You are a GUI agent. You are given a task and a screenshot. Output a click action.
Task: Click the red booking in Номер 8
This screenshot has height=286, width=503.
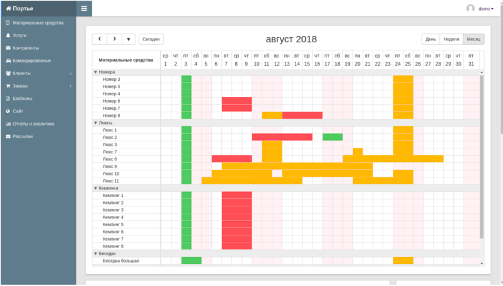click(302, 116)
